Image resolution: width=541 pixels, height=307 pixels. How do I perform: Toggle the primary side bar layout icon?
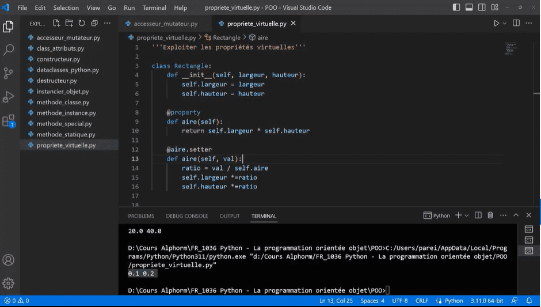(456, 7)
